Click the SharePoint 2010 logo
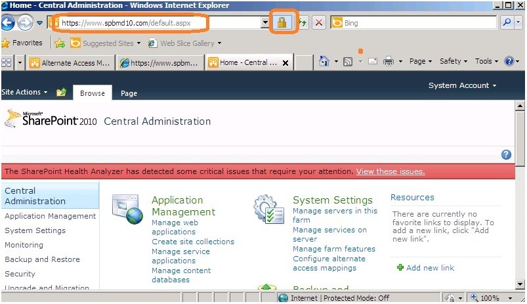527x304 pixels. coord(51,119)
